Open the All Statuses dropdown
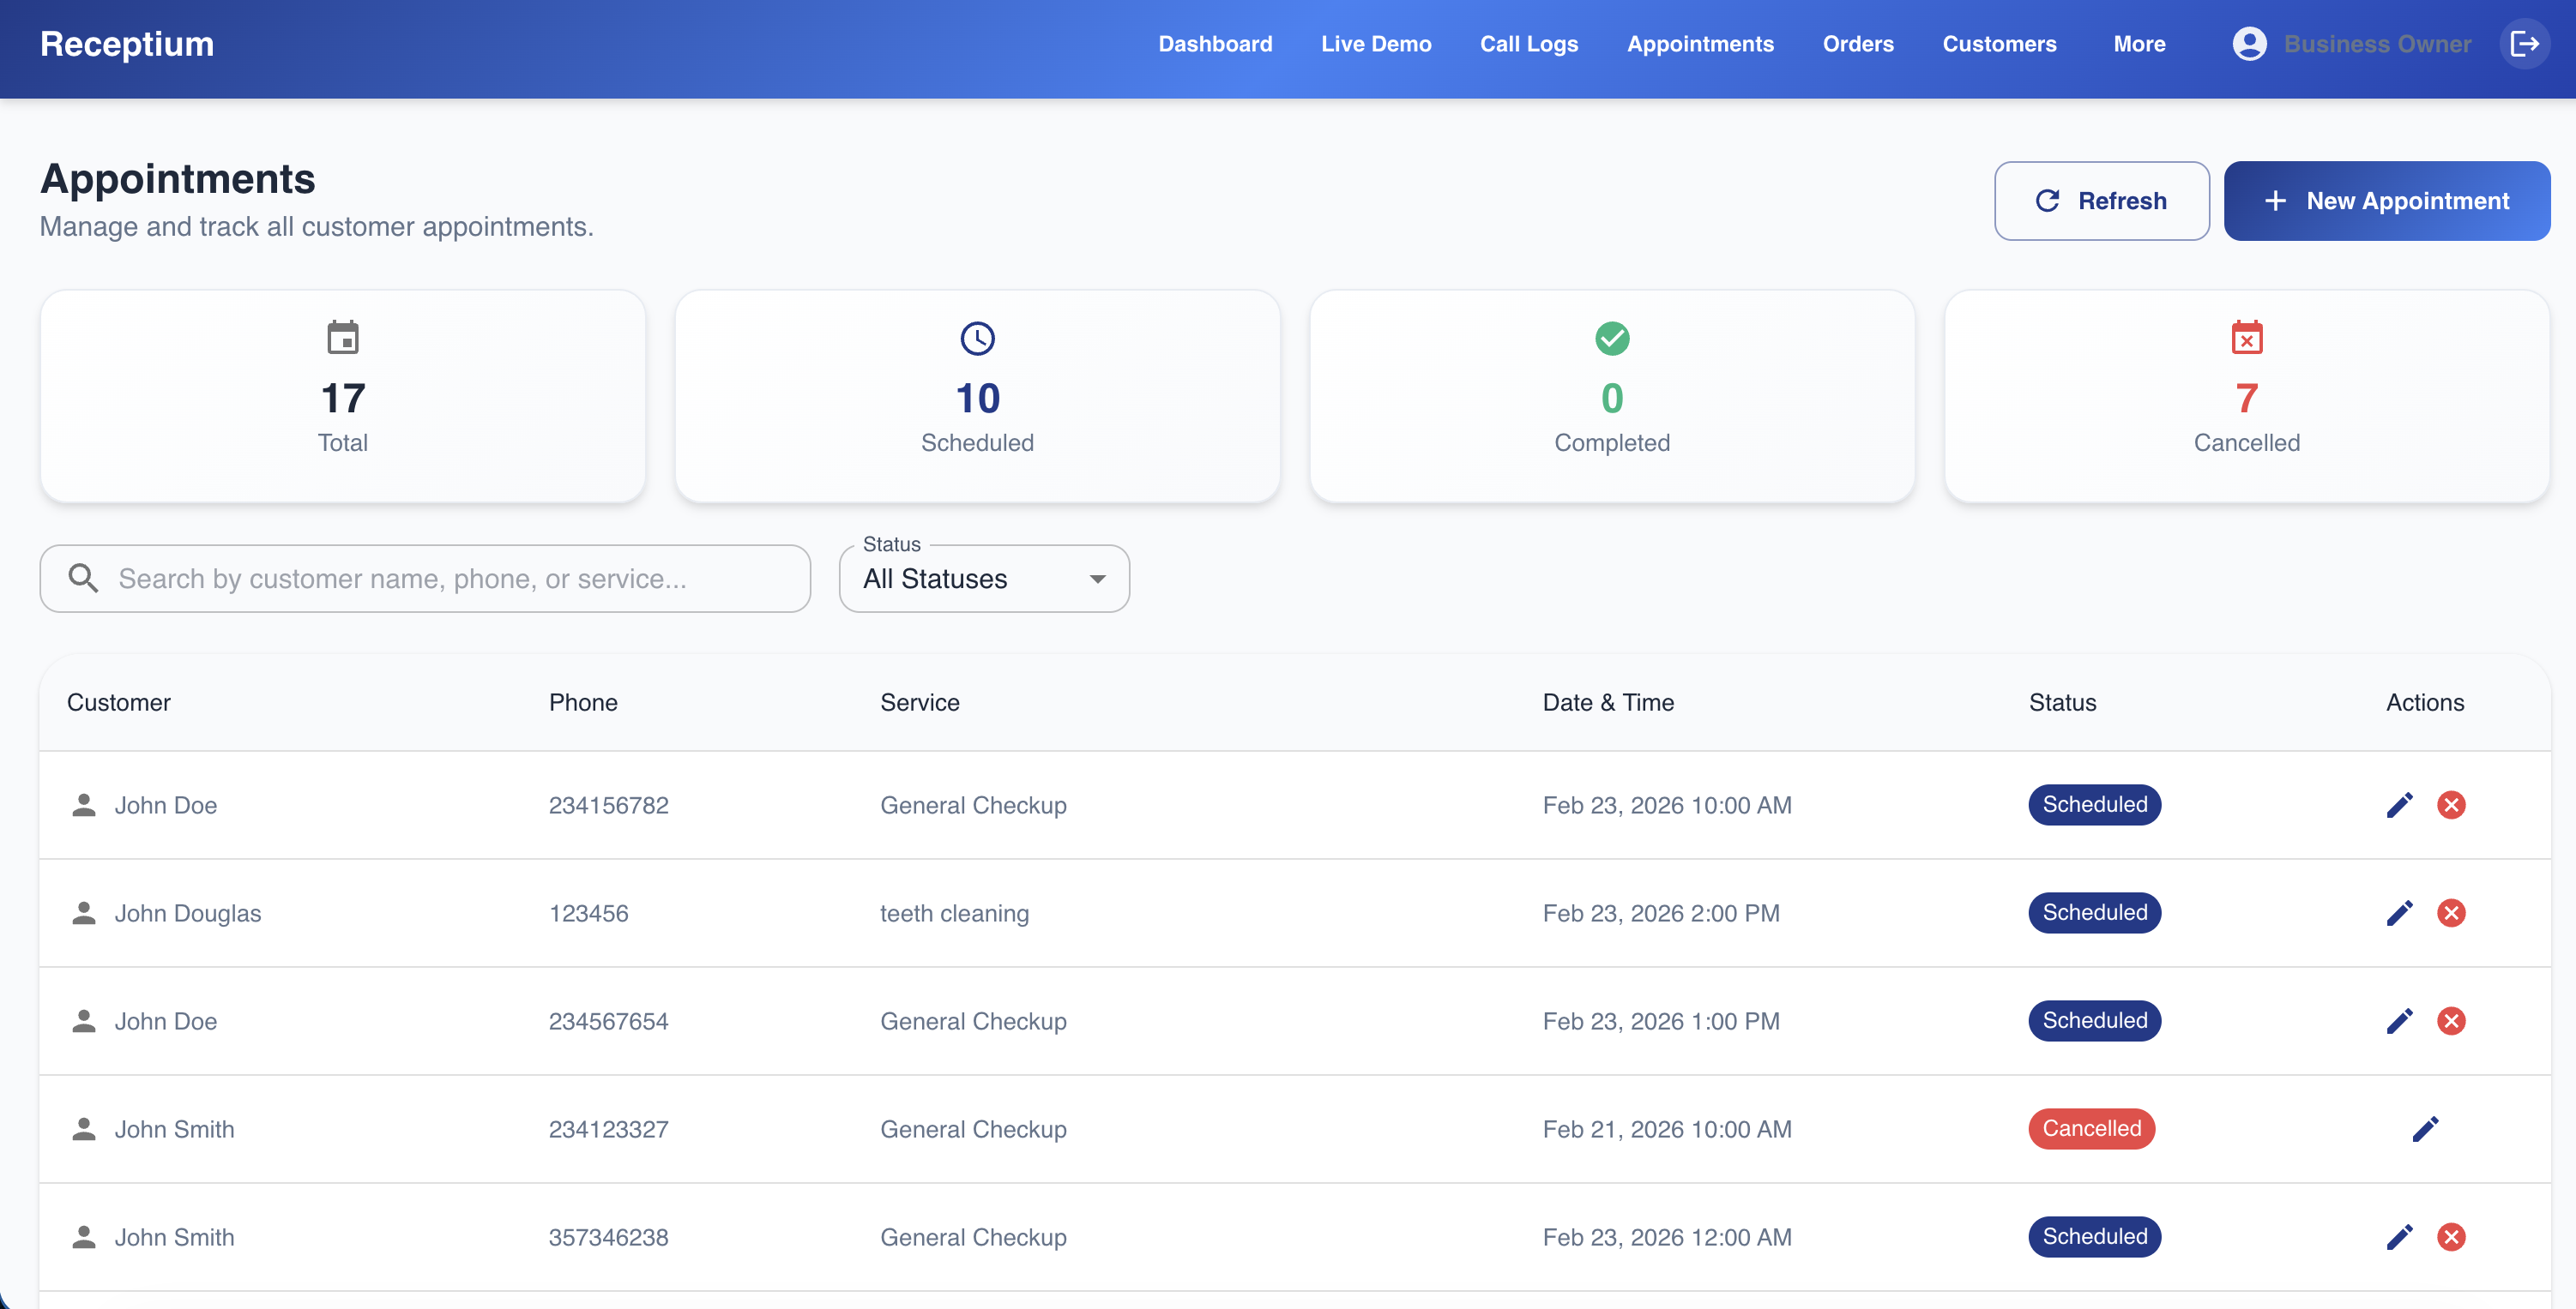Viewport: 2576px width, 1309px height. click(984, 579)
